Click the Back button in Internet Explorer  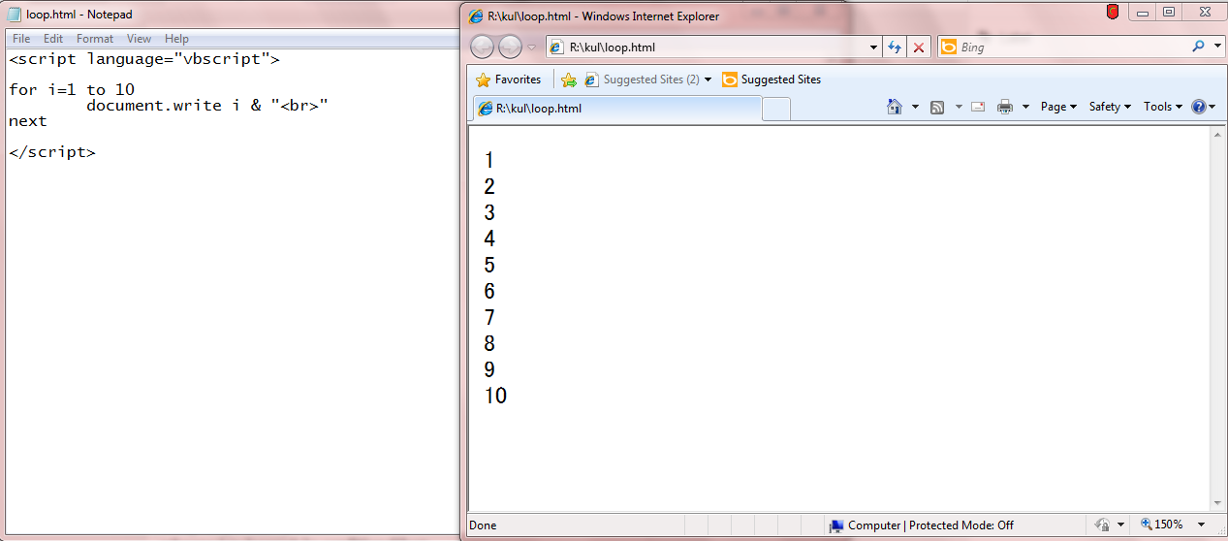[x=482, y=47]
